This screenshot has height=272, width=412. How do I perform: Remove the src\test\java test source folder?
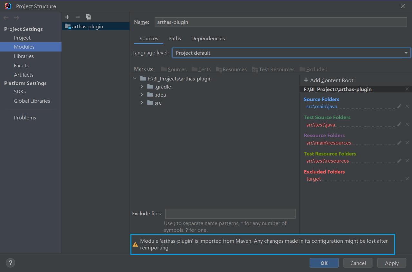[407, 125]
